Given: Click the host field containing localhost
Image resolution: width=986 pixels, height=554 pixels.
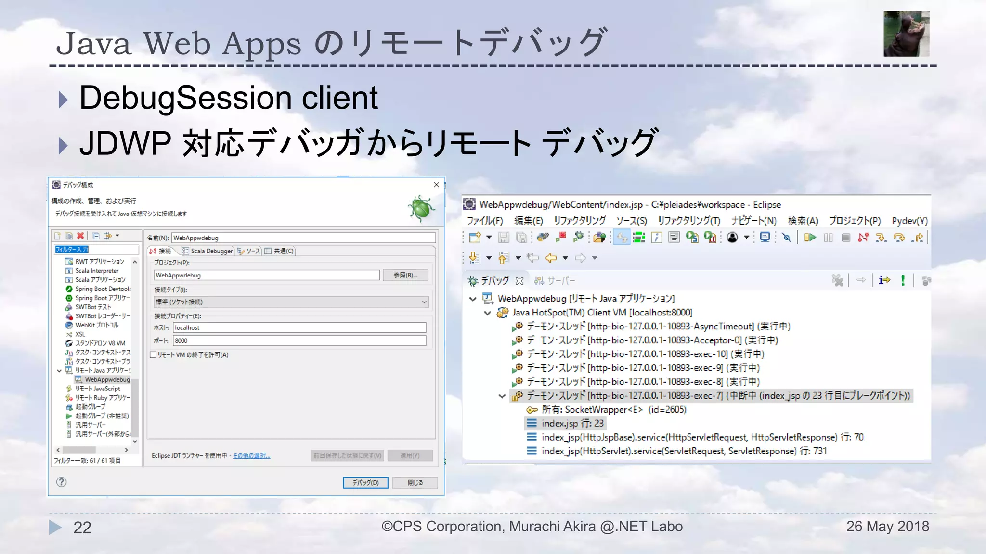Looking at the screenshot, I should pos(299,327).
